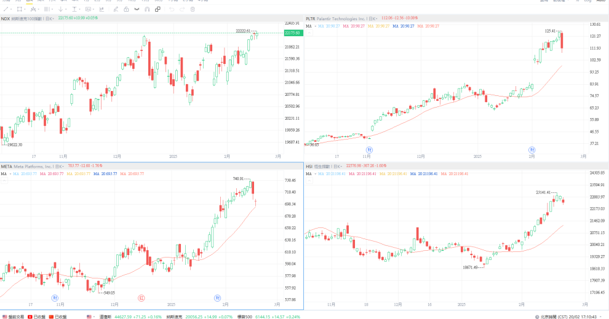
Task: Collapse PLTR chart indicator legend
Action: tap(309, 33)
